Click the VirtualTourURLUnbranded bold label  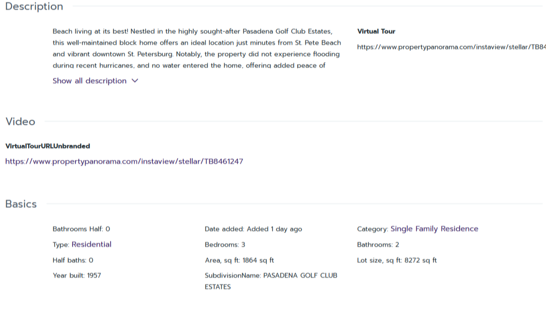(47, 146)
